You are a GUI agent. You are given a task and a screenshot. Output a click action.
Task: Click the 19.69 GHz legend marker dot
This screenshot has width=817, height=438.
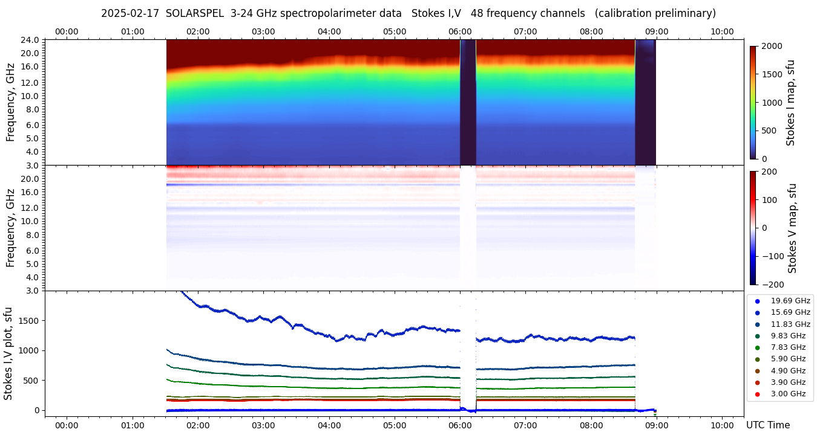tap(757, 301)
